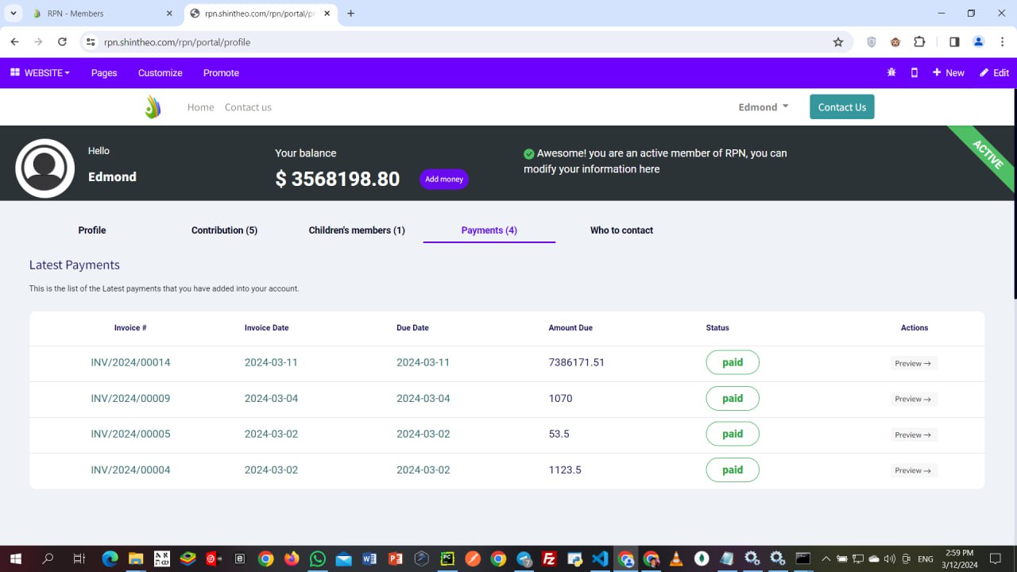This screenshot has height=572, width=1017.
Task: Preview the INV/2024/00004 invoice
Action: pos(914,470)
